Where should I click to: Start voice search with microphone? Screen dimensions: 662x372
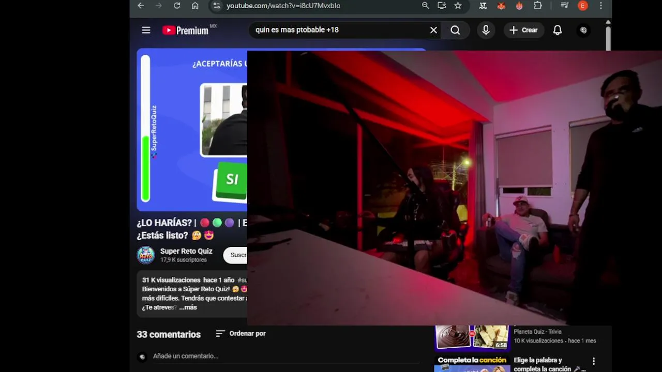coord(486,30)
